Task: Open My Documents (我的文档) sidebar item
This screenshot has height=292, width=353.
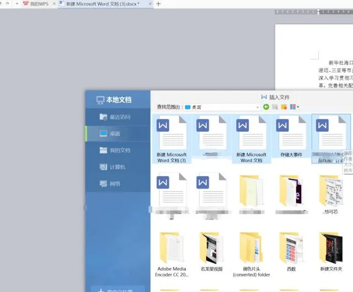Action: pos(118,150)
